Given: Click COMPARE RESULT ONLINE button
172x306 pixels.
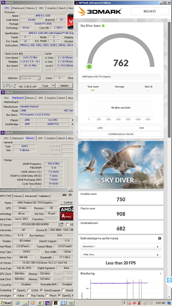Looking at the screenshot, I should click(121, 134).
